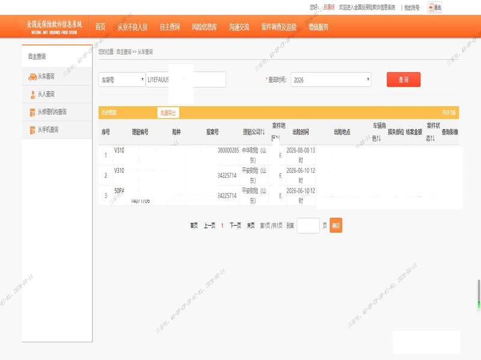Viewport: 481px width, 360px height.
Task: Click the page number jump input field
Action: 308,226
